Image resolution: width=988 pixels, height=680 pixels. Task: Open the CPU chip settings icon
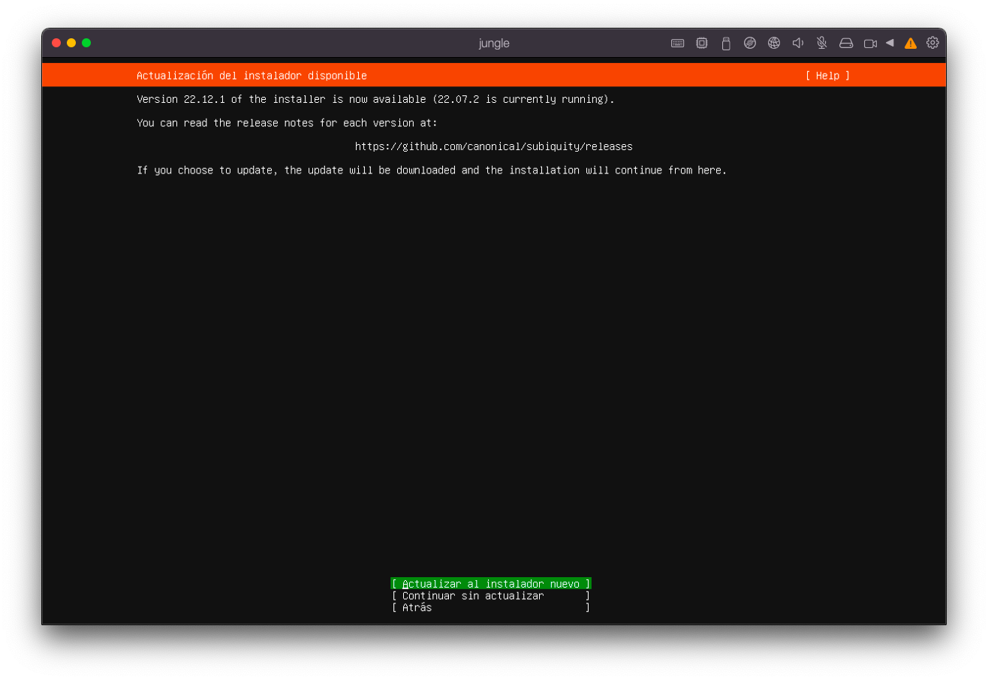click(x=702, y=44)
